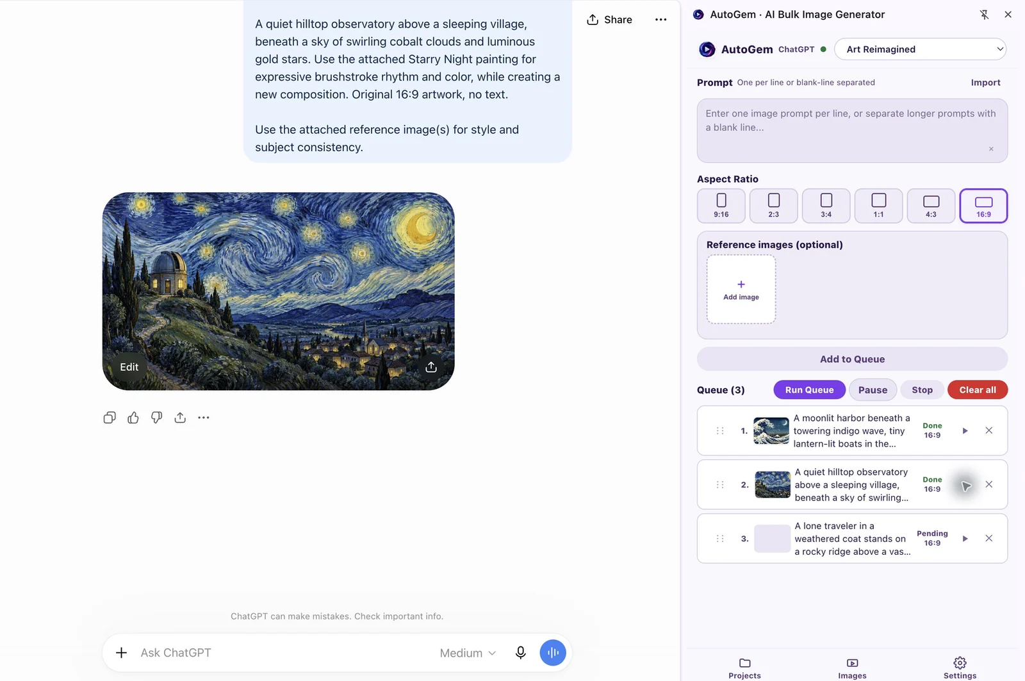Give thumbs down to response
Screen dimensions: 1025x681
pos(157,418)
